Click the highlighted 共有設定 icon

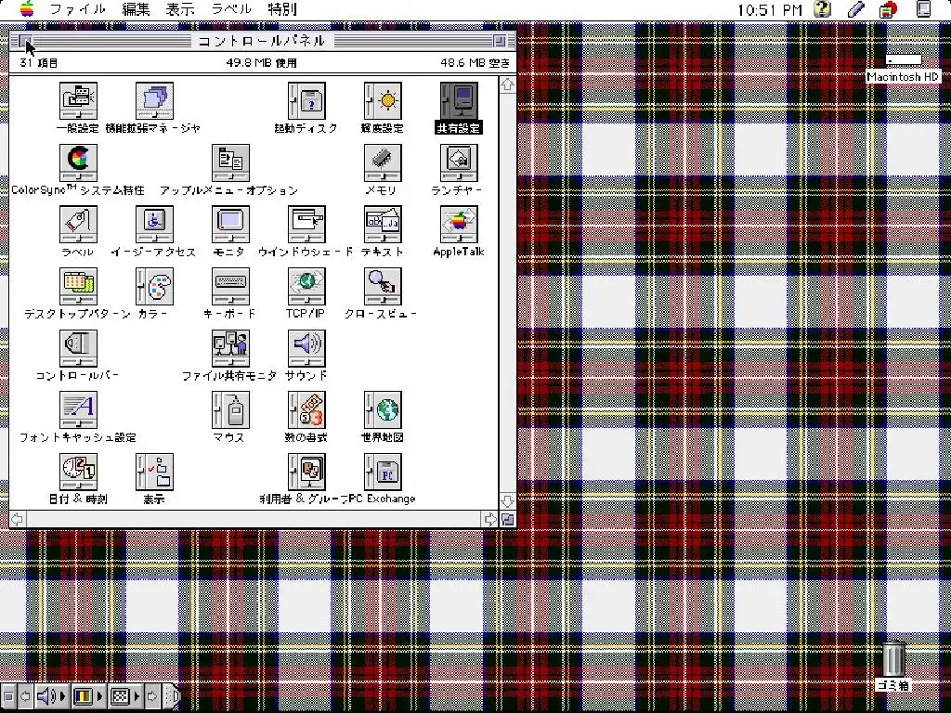(x=459, y=101)
